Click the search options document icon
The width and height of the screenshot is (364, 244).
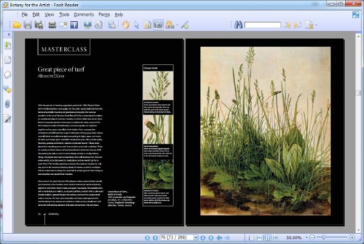309,25
